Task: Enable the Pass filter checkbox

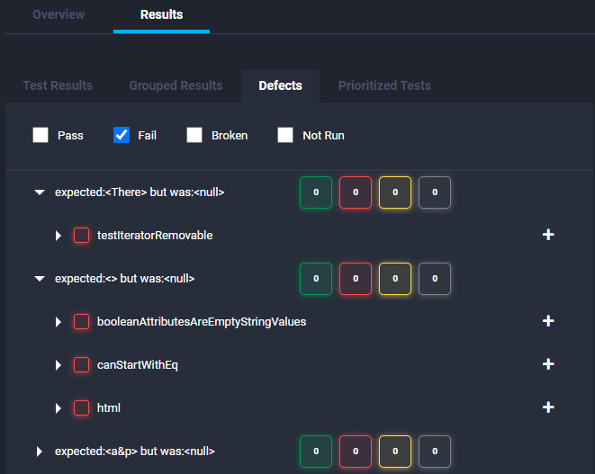Action: [41, 135]
